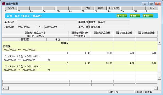
Task: Click the vertical scrollbar down arrow
Action: coord(159,78)
